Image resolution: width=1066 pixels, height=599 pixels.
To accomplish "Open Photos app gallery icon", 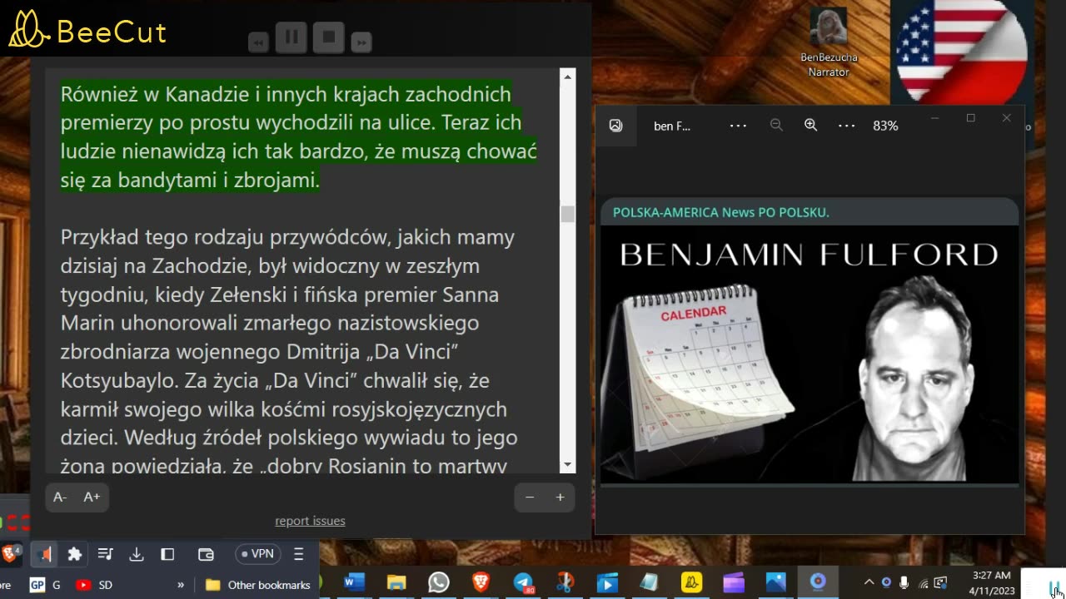I will point(615,126).
